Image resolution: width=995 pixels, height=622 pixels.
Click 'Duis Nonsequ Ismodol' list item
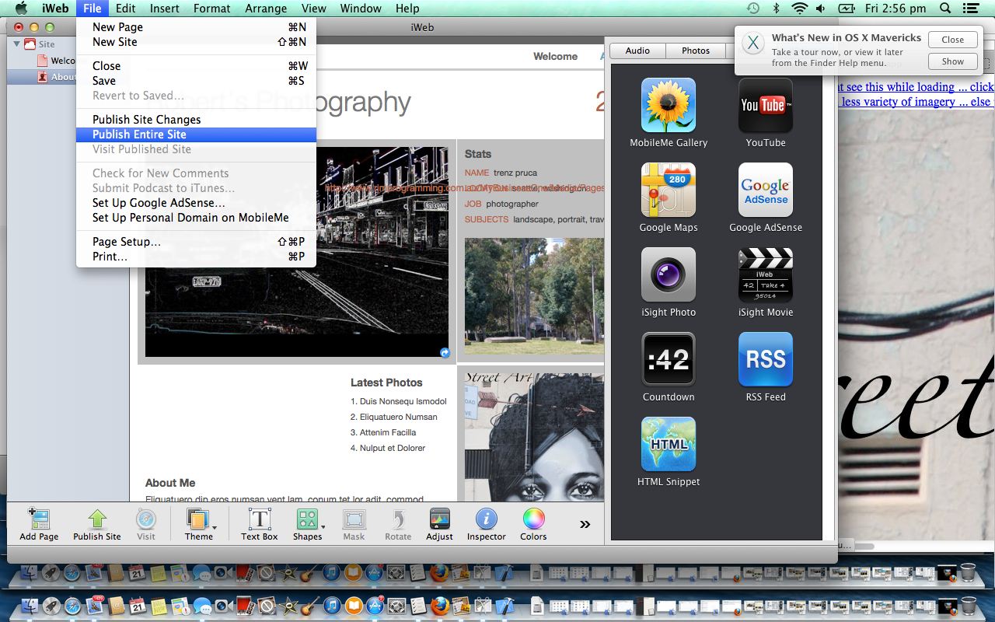coord(403,401)
